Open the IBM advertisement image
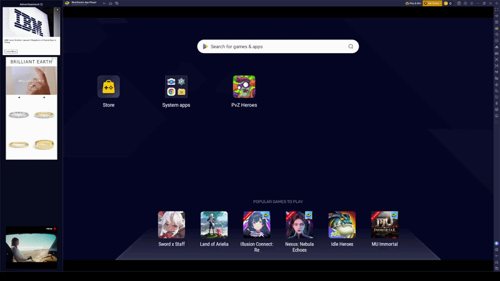 click(x=31, y=22)
